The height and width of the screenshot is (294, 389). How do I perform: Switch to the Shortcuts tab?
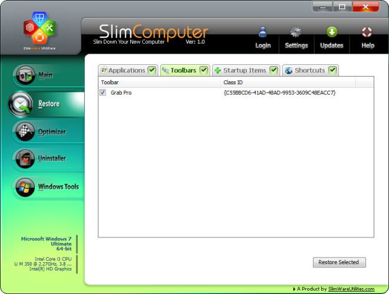pos(311,70)
